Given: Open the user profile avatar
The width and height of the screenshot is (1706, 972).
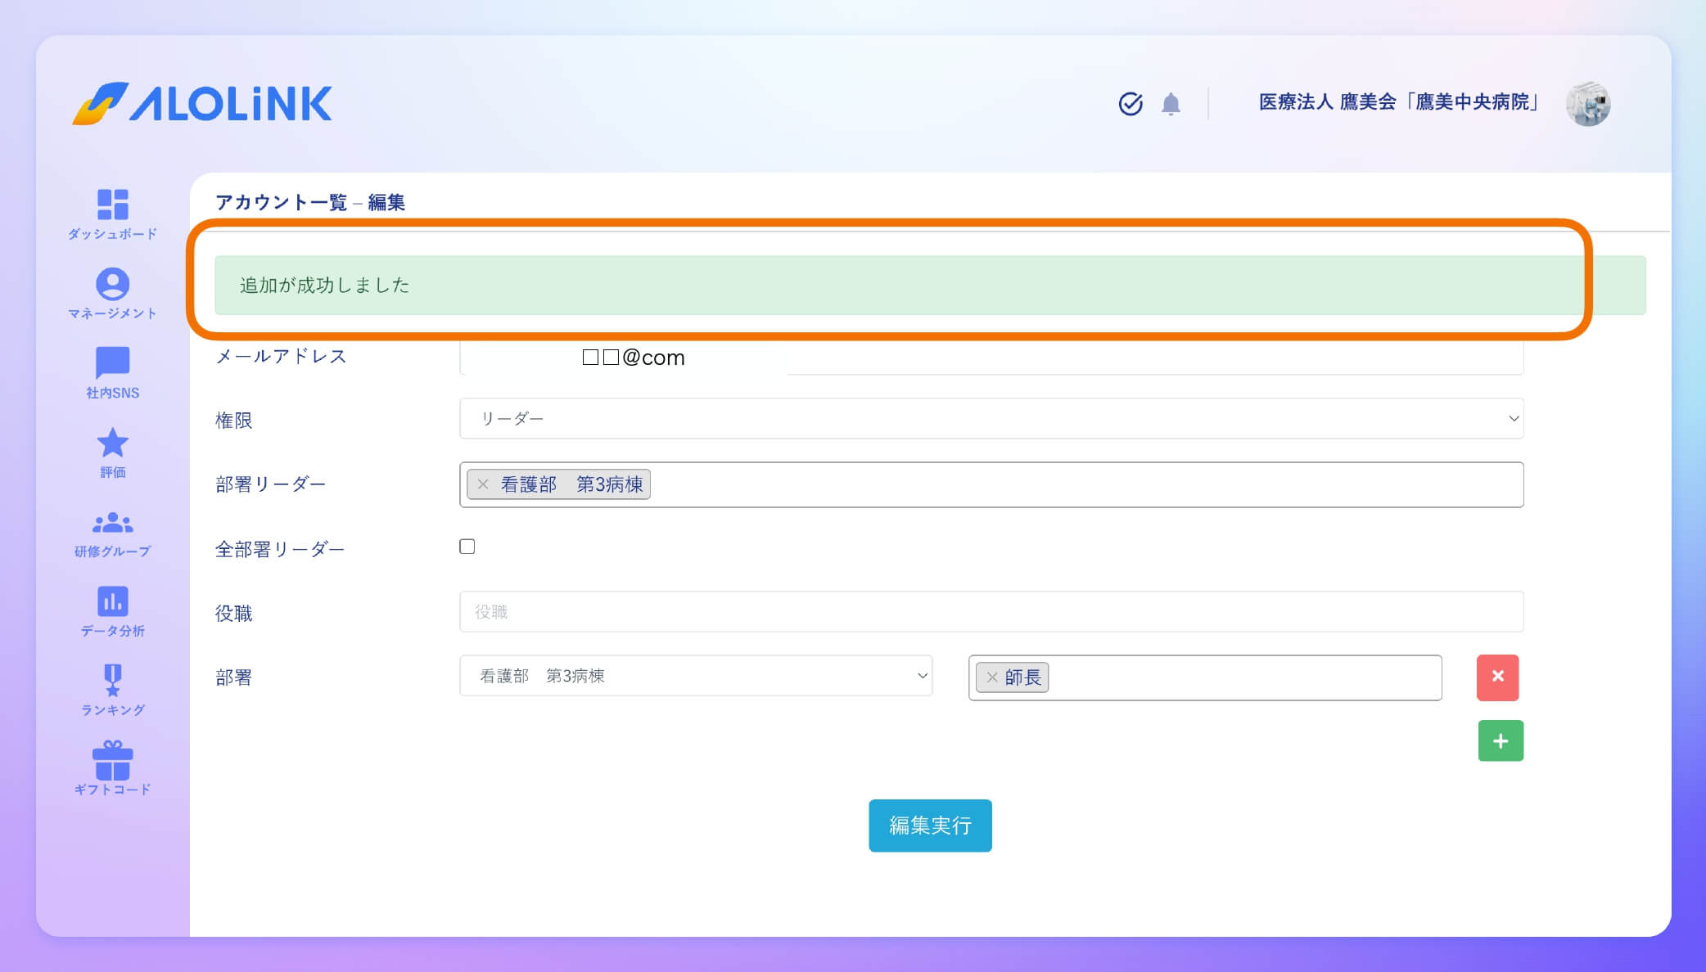Looking at the screenshot, I should click(1587, 104).
